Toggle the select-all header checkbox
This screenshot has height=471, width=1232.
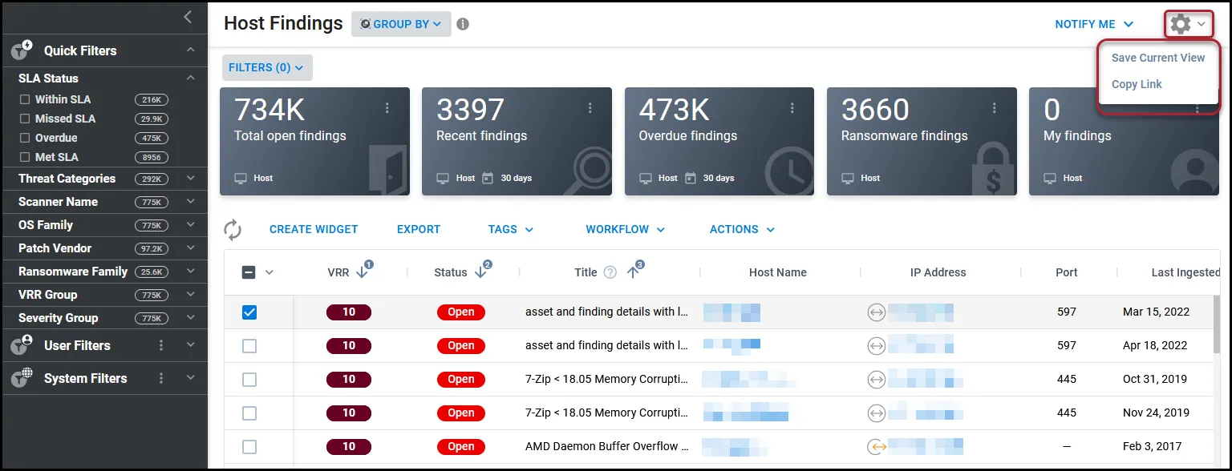(249, 272)
